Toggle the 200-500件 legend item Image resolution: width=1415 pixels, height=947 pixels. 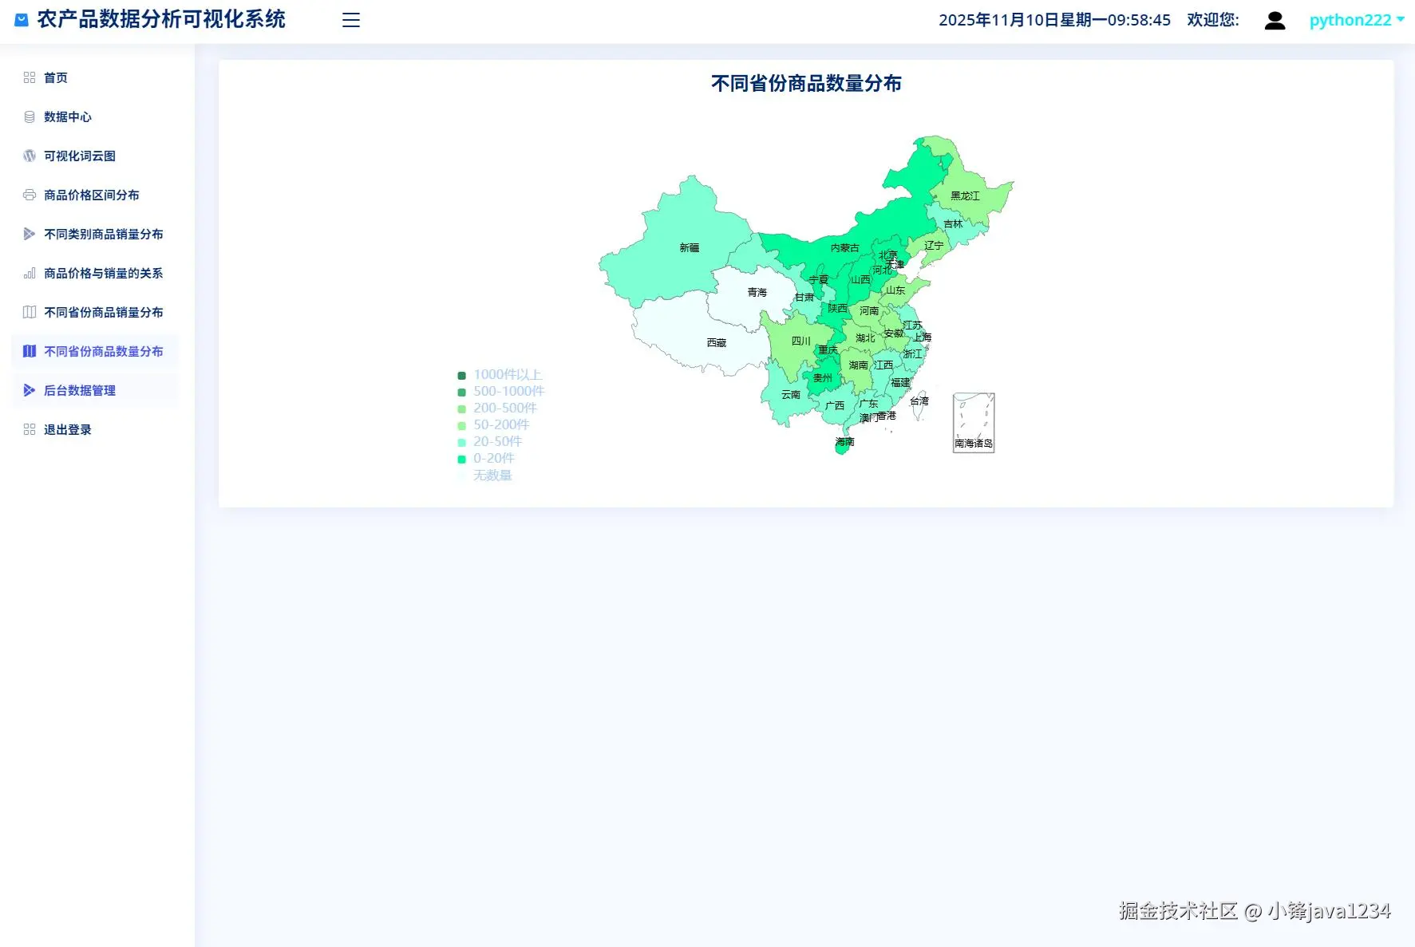click(x=497, y=408)
